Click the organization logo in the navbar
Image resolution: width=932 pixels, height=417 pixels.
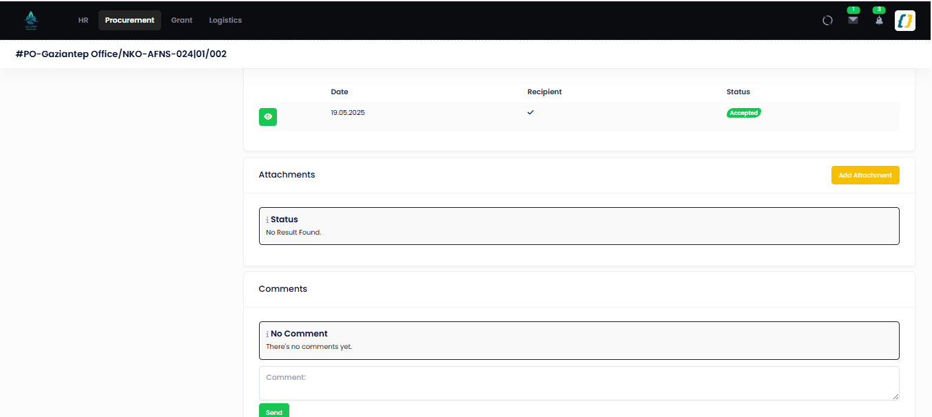[x=30, y=21]
